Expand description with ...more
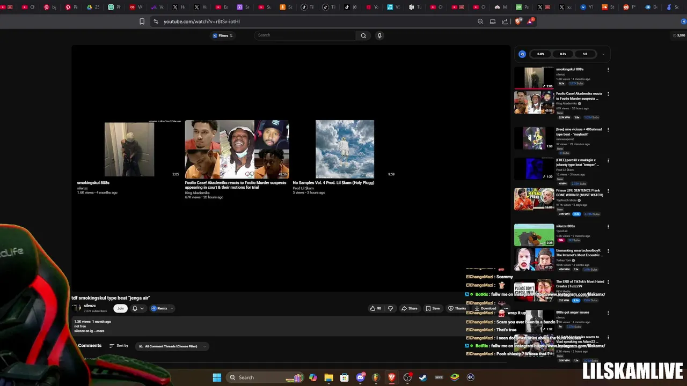The width and height of the screenshot is (687, 386). 100,331
